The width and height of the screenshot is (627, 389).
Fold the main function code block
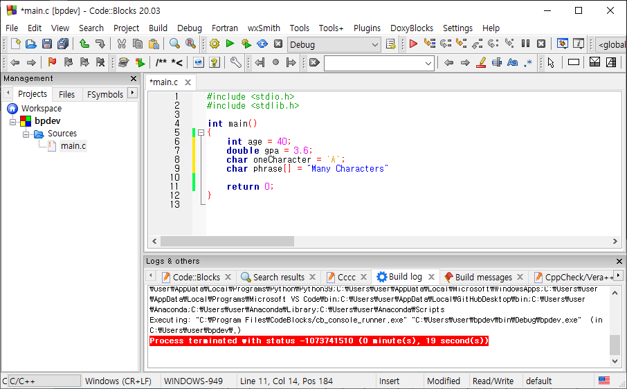pos(201,132)
